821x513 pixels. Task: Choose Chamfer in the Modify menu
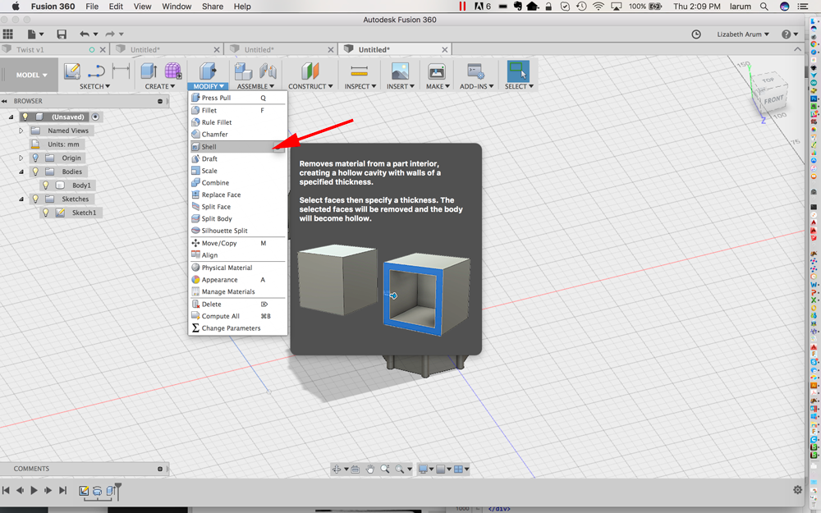238,134
